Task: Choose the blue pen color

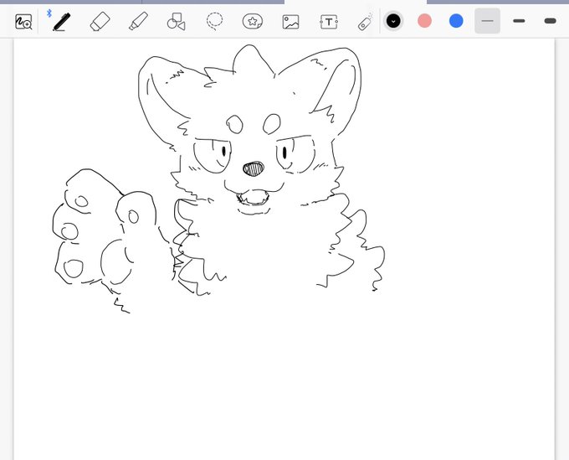Action: (x=456, y=21)
